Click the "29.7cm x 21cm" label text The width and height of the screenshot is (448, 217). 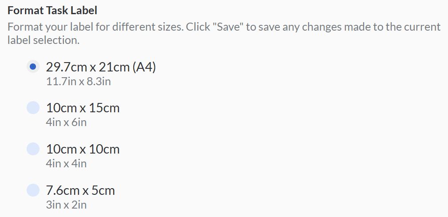point(87,67)
